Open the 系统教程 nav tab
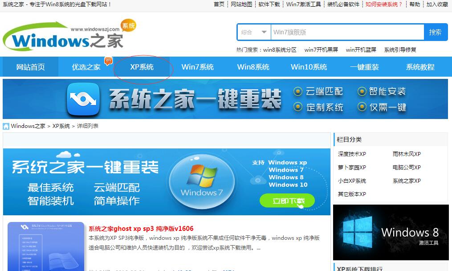 [x=420, y=67]
